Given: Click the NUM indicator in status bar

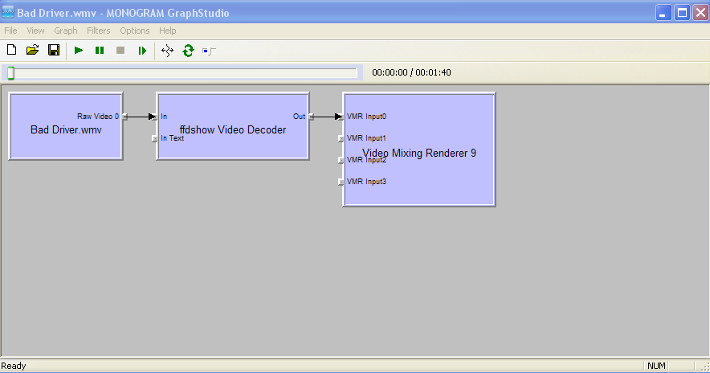Looking at the screenshot, I should [x=656, y=366].
